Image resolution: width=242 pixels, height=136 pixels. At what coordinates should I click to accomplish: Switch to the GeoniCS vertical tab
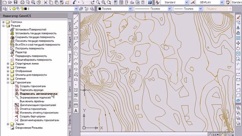click(x=70, y=26)
